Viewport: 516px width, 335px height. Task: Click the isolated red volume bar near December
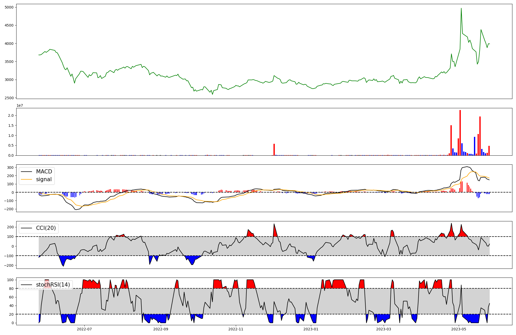(x=274, y=150)
